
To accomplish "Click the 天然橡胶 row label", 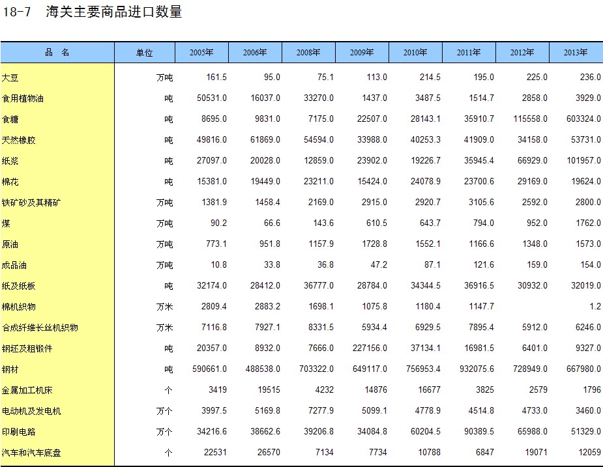I will [x=18, y=140].
